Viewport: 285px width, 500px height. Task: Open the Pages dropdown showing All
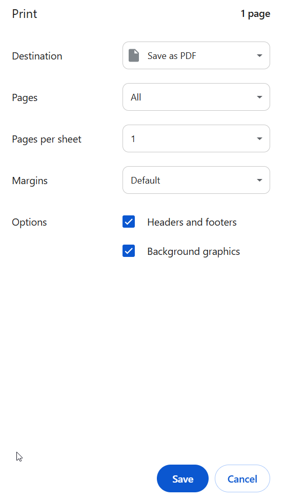[x=196, y=97]
